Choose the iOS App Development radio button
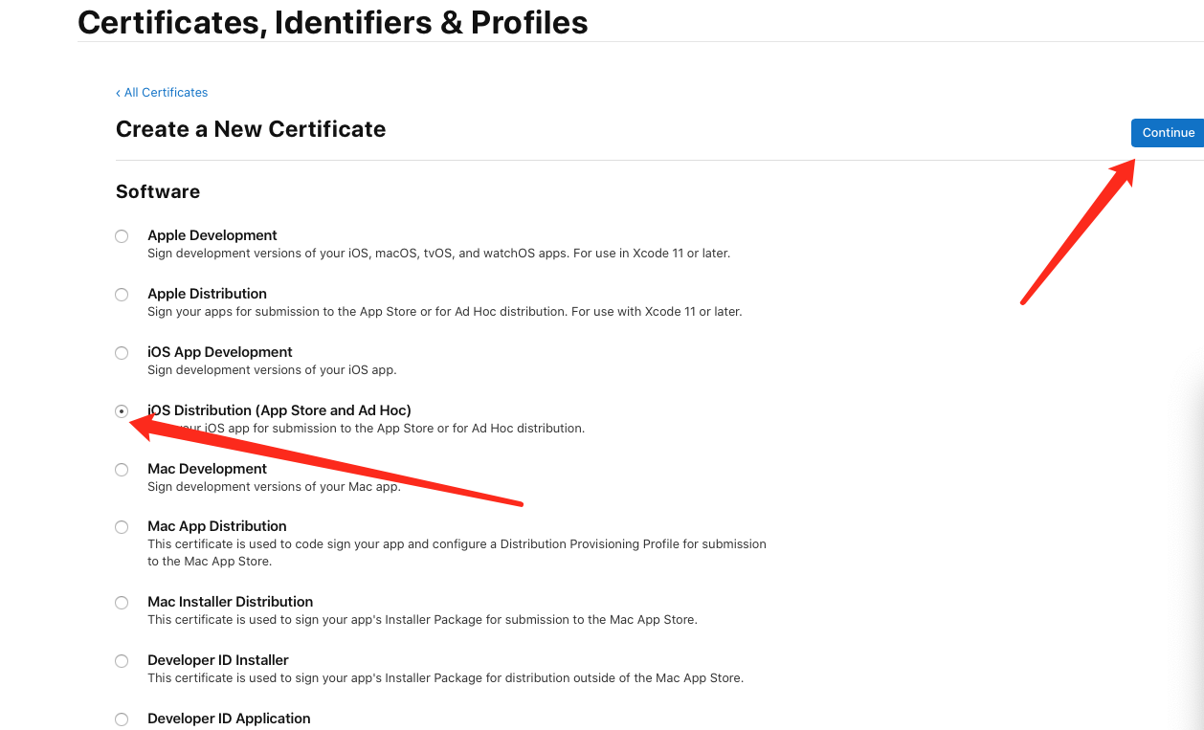The width and height of the screenshot is (1204, 730). click(x=122, y=353)
